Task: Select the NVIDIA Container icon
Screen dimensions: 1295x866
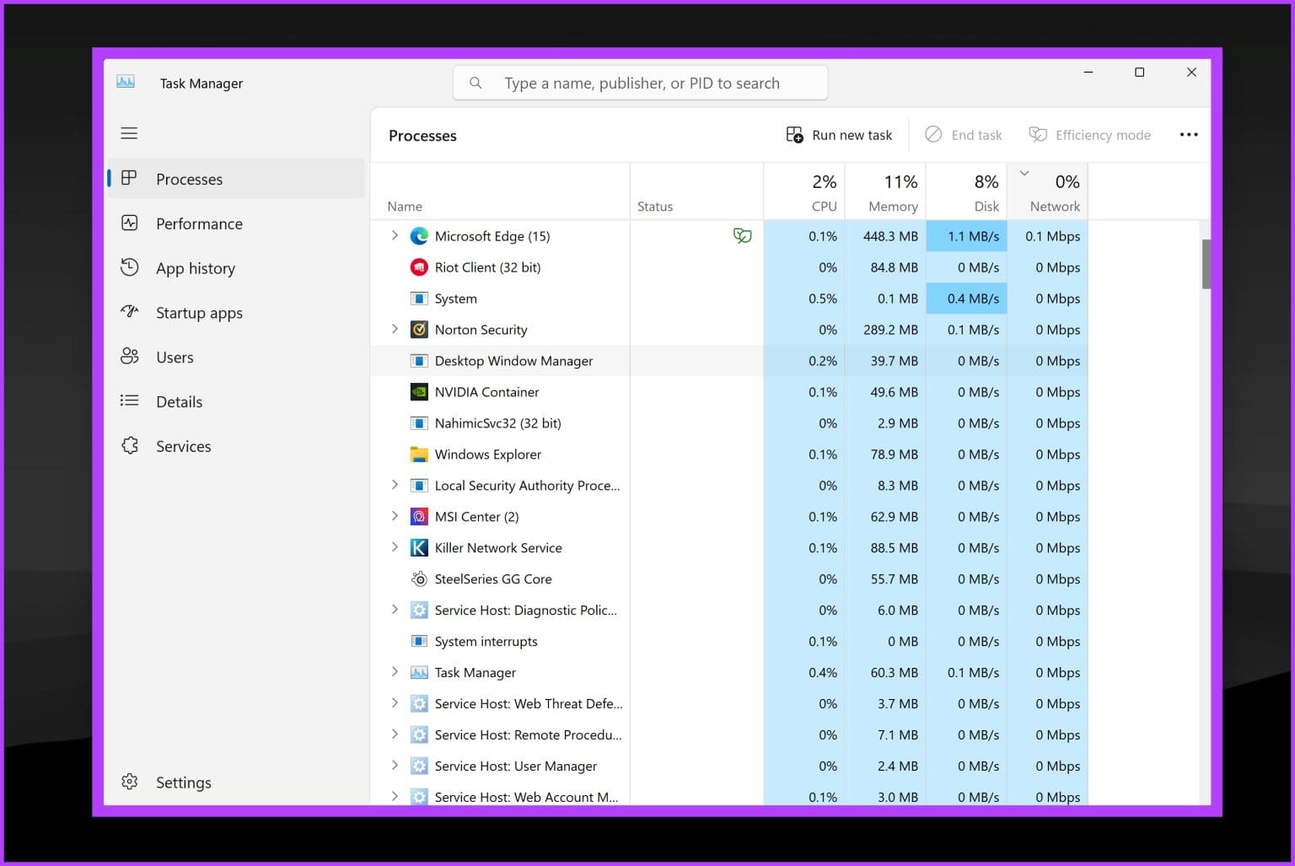Action: 419,392
